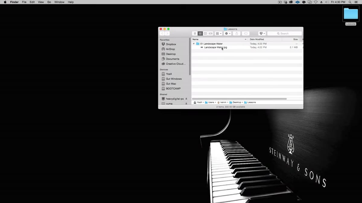Open the Dropbox toolbar dropdown
The height and width of the screenshot is (203, 362).
coord(262,33)
